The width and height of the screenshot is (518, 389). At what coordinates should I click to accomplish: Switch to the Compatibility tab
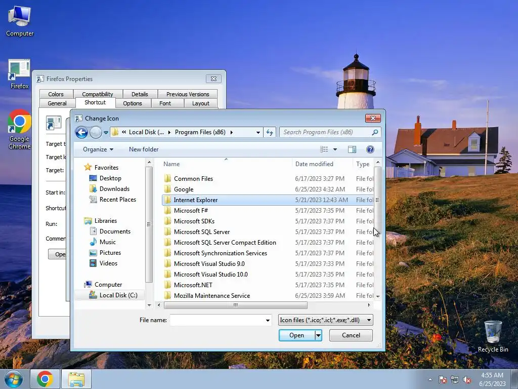click(x=98, y=94)
